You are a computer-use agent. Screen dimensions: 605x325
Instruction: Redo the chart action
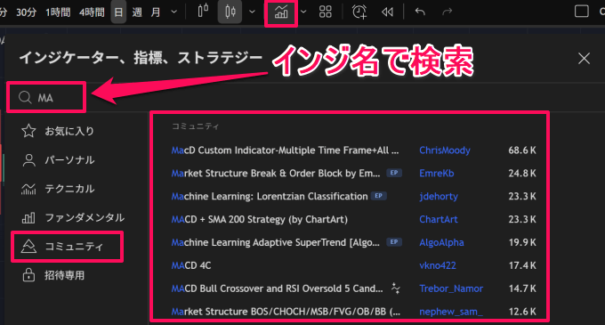pos(447,12)
